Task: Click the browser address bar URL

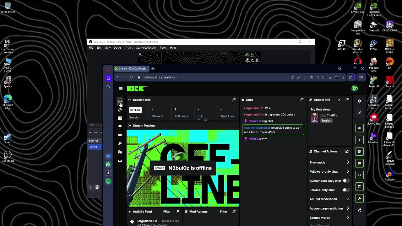Action: (x=160, y=77)
